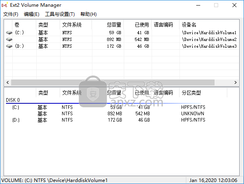Select (C:) partition under DISK 0
This screenshot has width=244, height=184.
point(16,107)
